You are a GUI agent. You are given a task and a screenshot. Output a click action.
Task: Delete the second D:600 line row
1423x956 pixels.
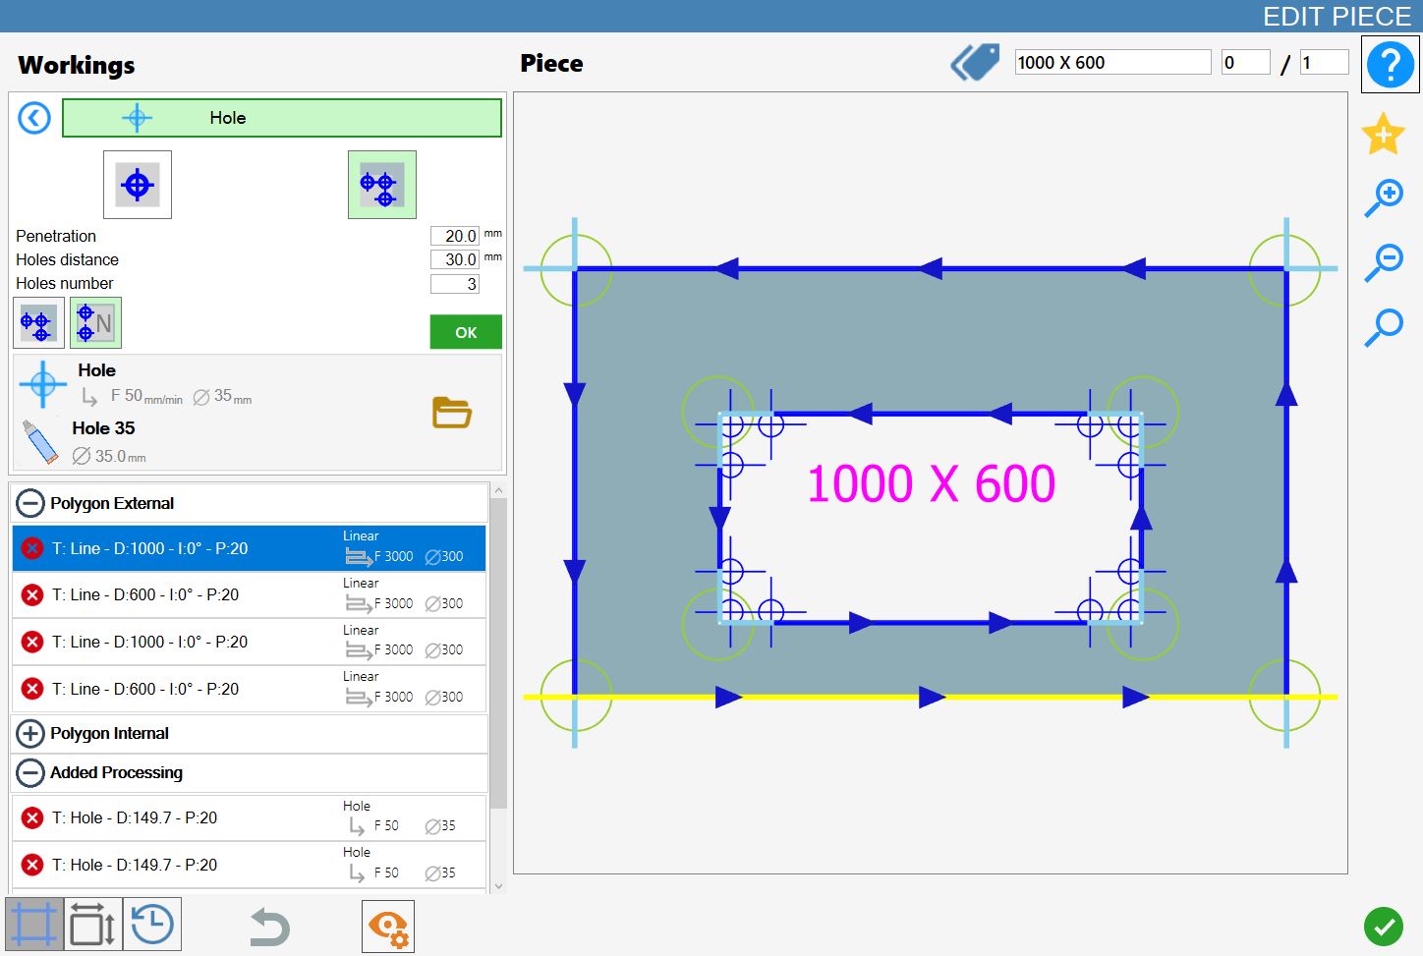click(x=32, y=690)
